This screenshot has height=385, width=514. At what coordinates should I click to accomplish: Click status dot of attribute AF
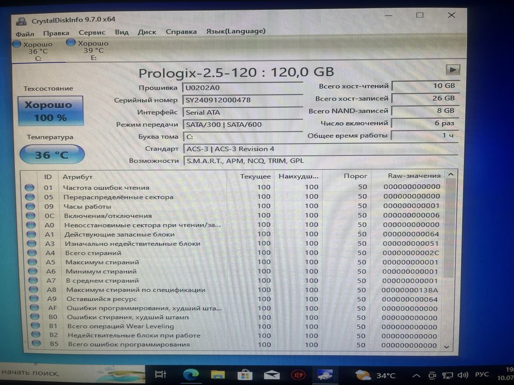point(34,307)
